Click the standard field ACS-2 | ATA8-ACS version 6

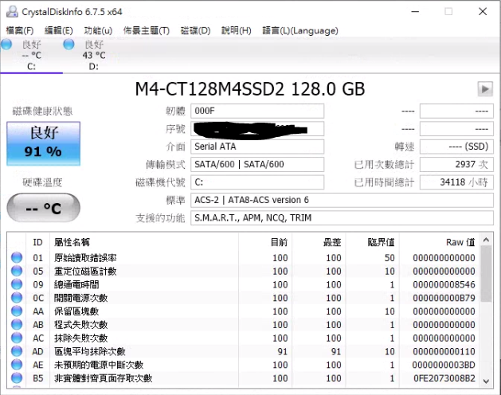point(342,200)
